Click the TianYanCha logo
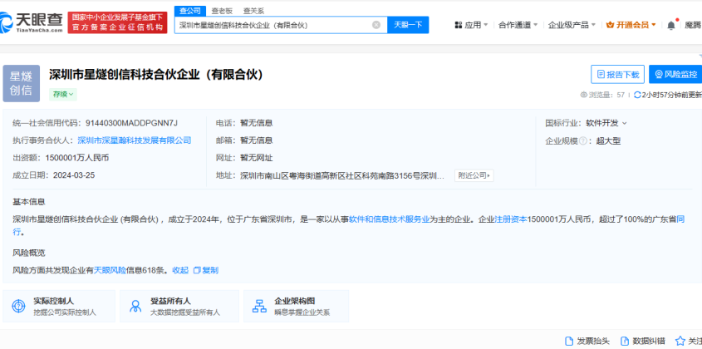Screen dimensions: 702x349 32,22
